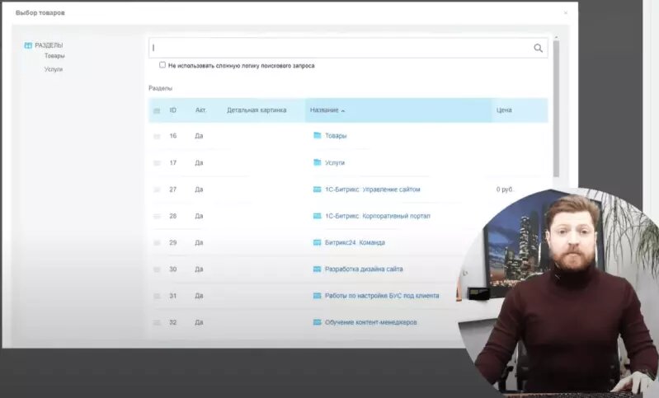The width and height of the screenshot is (659, 398).
Task: Choose Разработка дизайна сайта item
Action: [x=364, y=269]
